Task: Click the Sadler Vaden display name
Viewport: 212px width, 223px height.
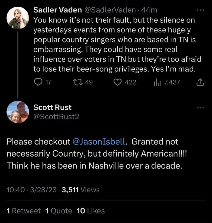Action: 57,10
